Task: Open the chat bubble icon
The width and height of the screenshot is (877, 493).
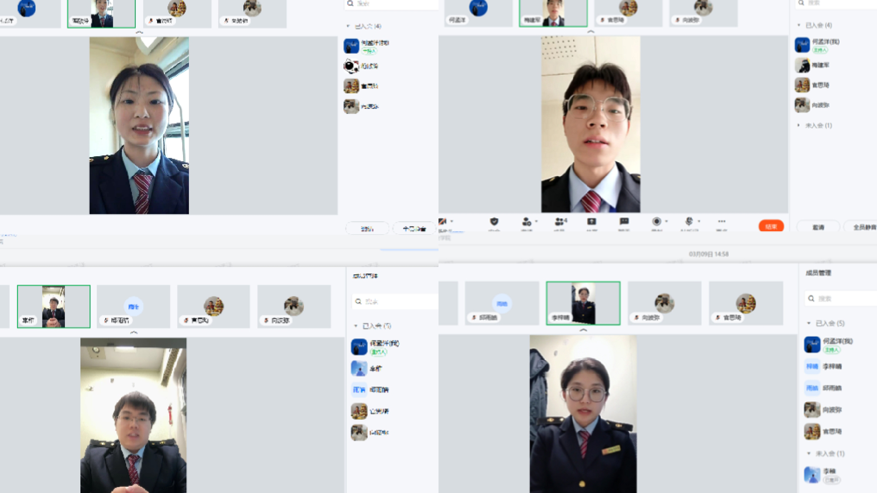Action: click(x=624, y=221)
